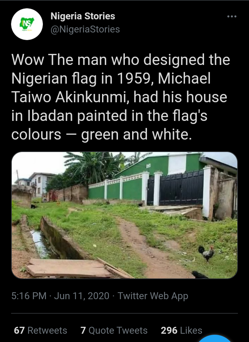This screenshot has width=249, height=342.
Task: Show the 296 Likes list
Action: pos(182,330)
